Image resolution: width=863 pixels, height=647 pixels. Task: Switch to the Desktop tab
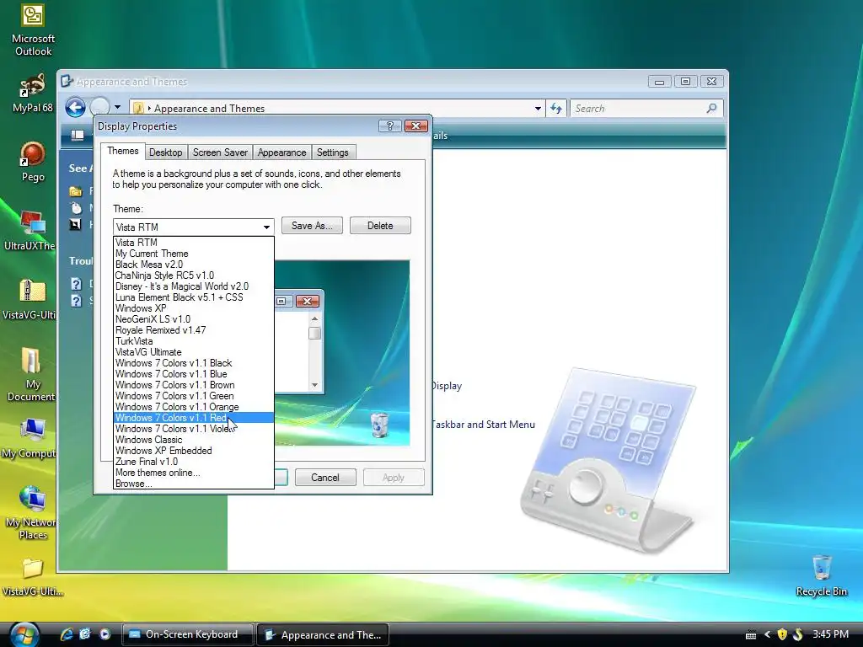pos(166,152)
